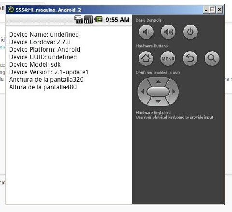Select the DPAD left arrow
This screenshot has height=212, width=232.
click(143, 91)
